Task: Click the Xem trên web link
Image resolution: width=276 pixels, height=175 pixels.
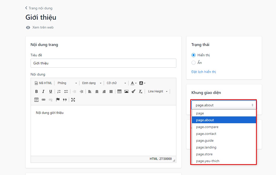Action: pyautogui.click(x=43, y=28)
